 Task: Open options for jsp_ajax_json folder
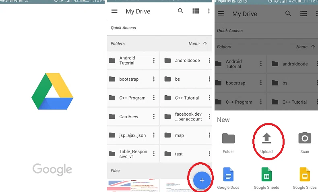154,135
